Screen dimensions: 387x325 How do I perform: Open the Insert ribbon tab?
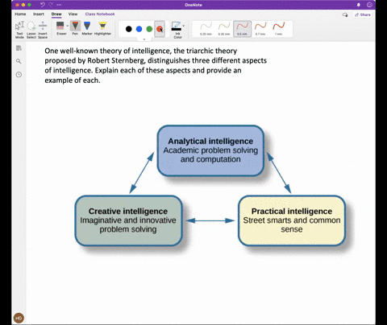[x=39, y=14]
